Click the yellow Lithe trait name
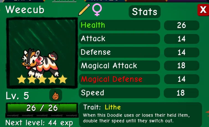Image resolution: width=209 pixels, height=127 pixels. pos(113,107)
